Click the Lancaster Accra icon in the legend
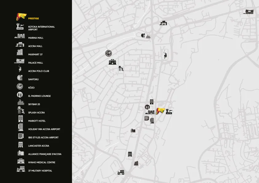The image size is (259, 183). [x=21, y=144]
